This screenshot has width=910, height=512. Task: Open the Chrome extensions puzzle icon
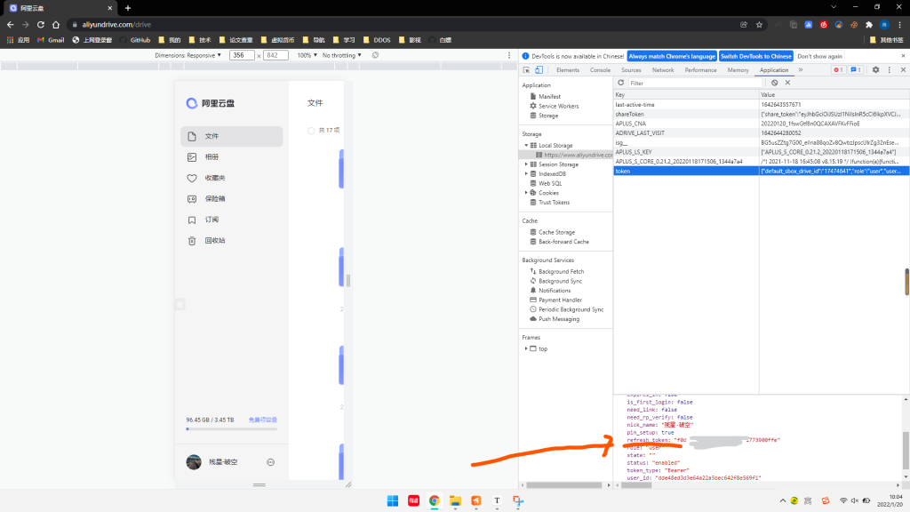(869, 24)
